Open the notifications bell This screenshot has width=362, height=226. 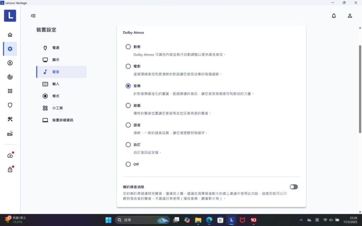[334, 16]
